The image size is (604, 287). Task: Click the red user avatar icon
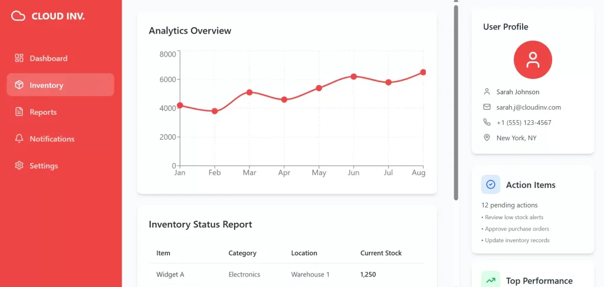tap(533, 60)
